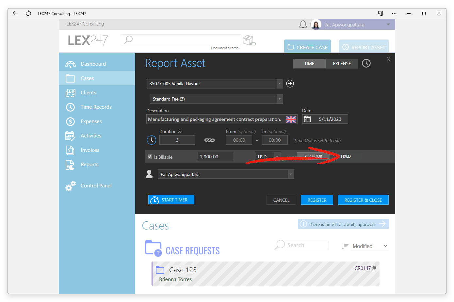Open Time Records in the sidebar
Screen dimensions: 454x302
[96, 107]
